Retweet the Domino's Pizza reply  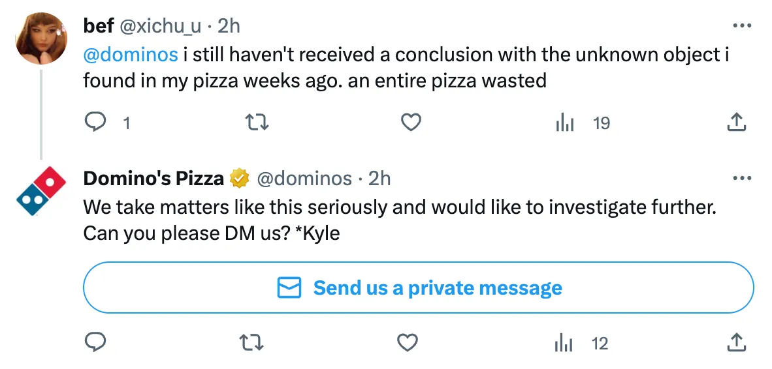tap(252, 342)
